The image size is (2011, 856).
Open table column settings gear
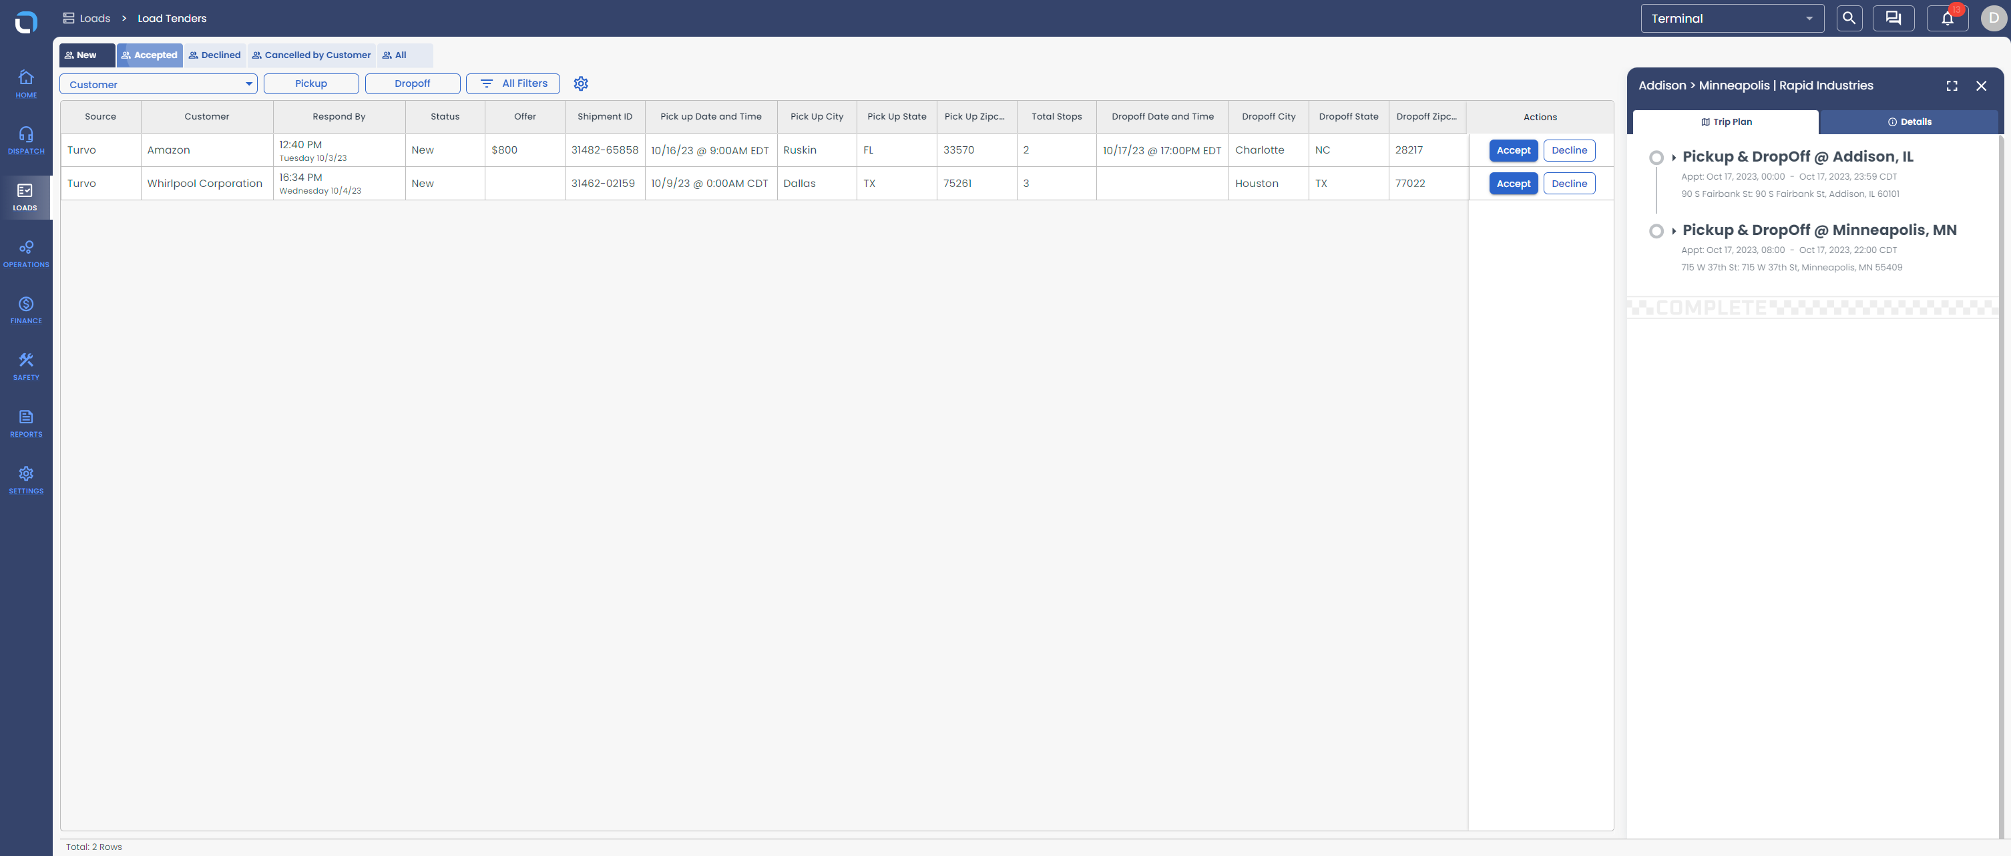(581, 83)
